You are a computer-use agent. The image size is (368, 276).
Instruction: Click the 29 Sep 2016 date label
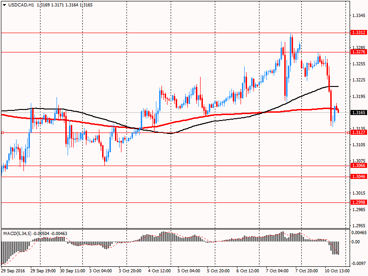13,271
